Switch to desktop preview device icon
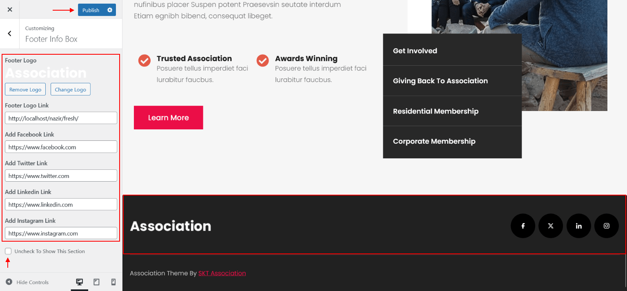 [80, 282]
